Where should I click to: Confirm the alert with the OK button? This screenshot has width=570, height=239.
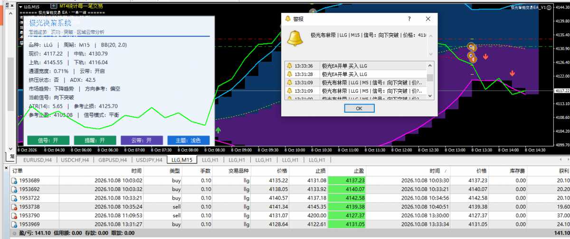click(359, 108)
